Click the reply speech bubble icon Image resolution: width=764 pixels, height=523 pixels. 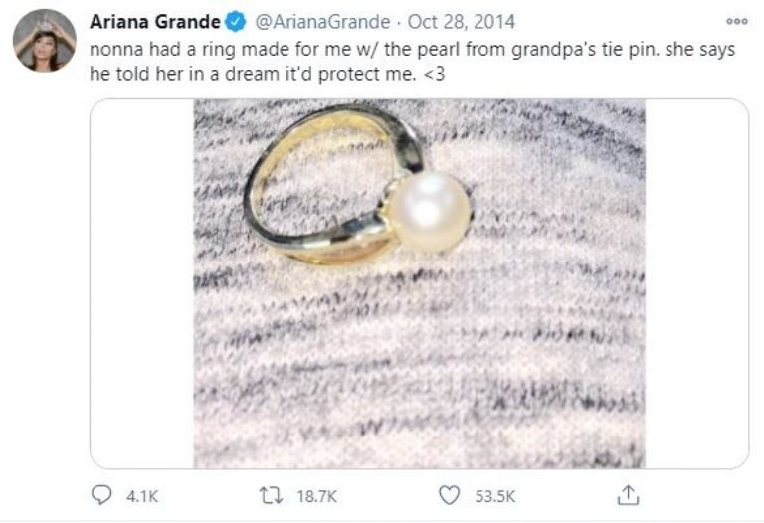coord(102,494)
